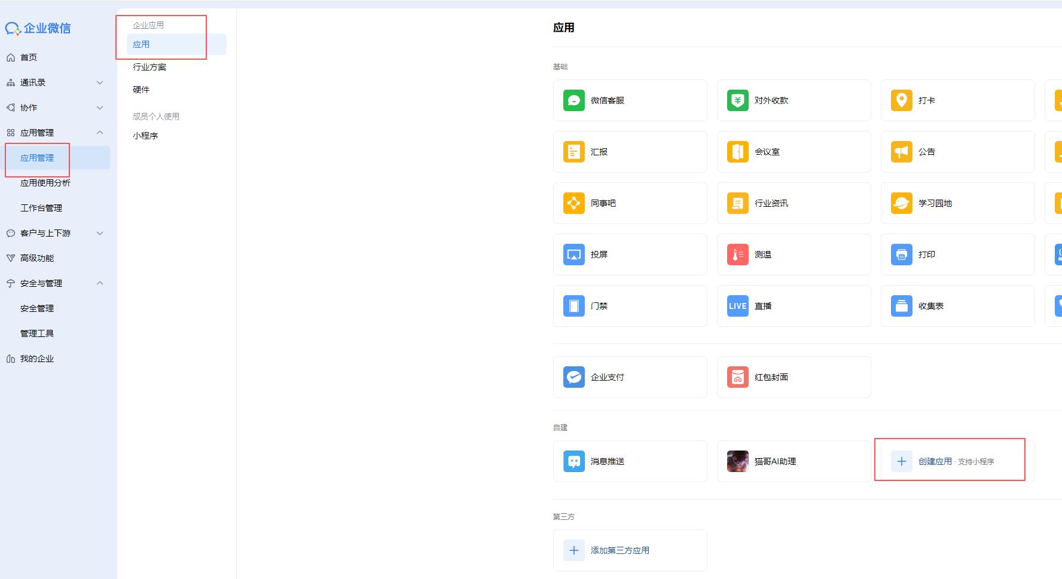Image resolution: width=1062 pixels, height=579 pixels.
Task: Open the 打卡 check-in icon
Action: pyautogui.click(x=901, y=100)
